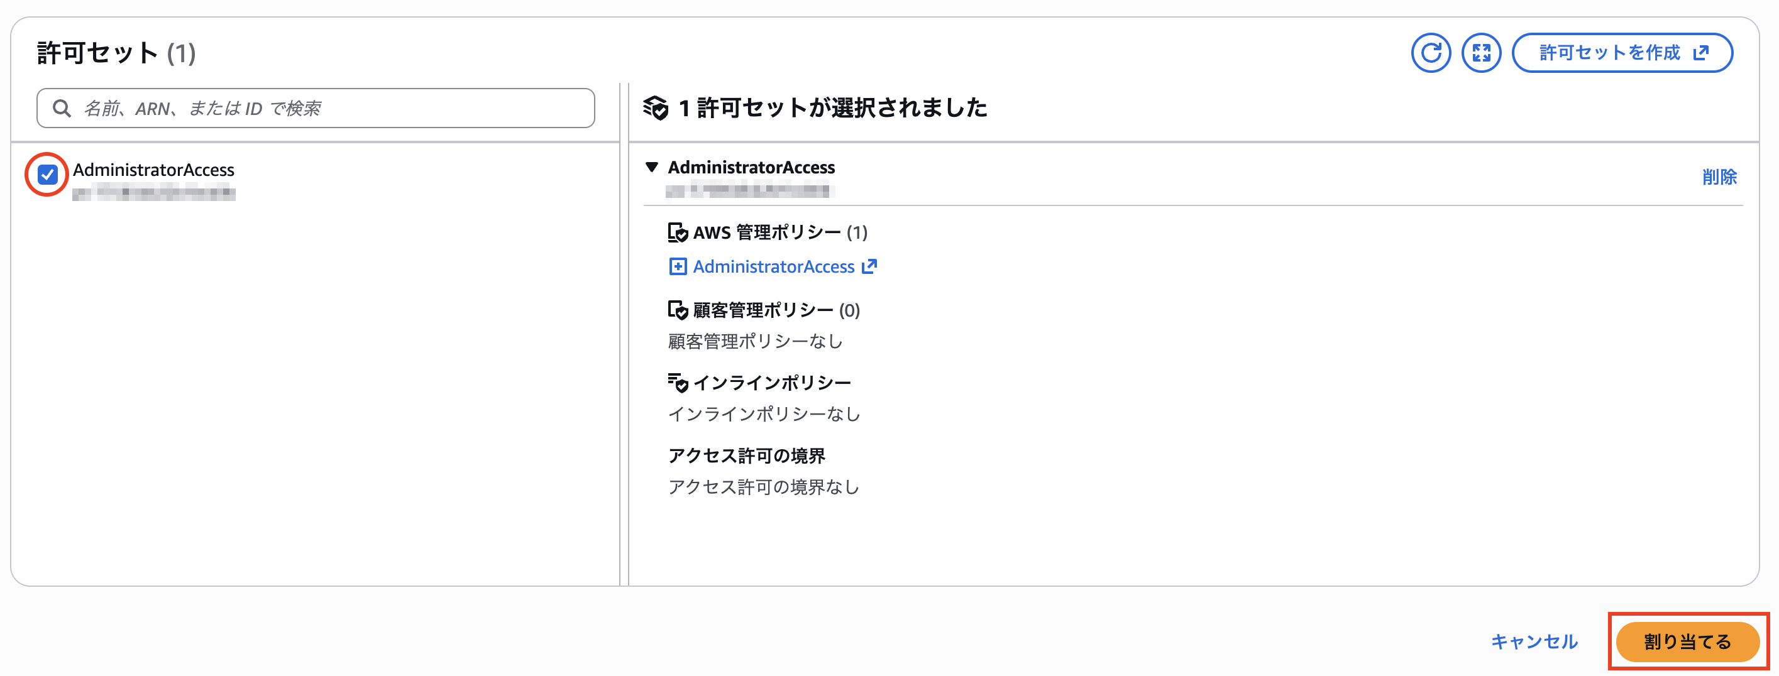
Task: Click the 削除 link to remove the selection
Action: [x=1721, y=177]
